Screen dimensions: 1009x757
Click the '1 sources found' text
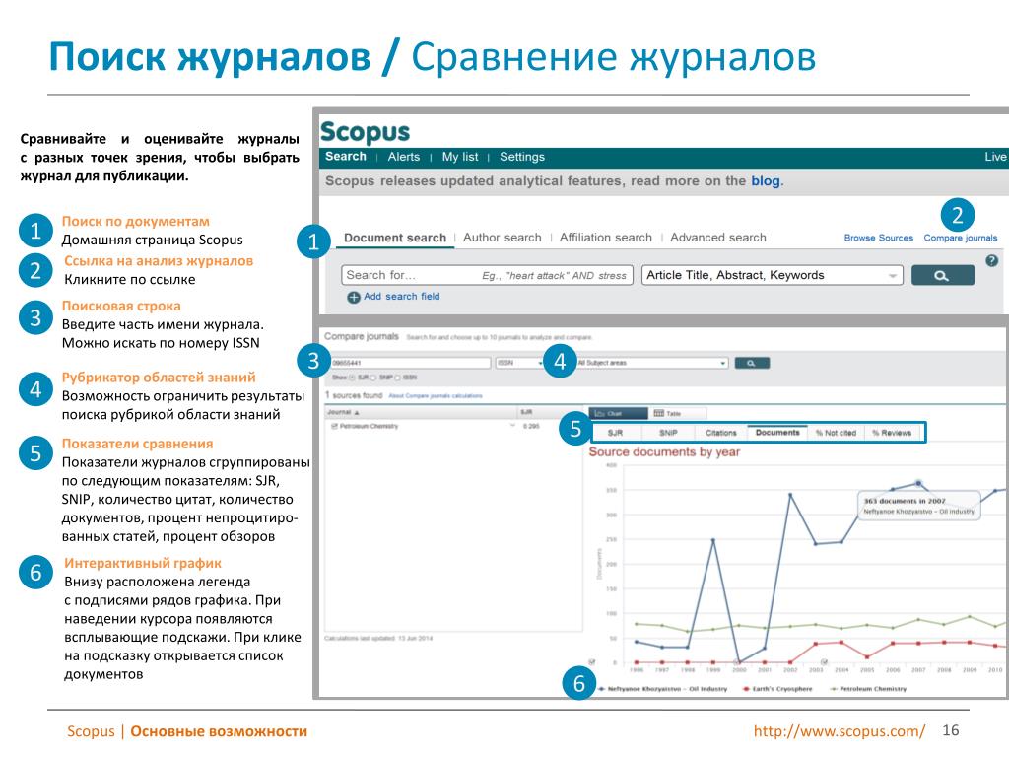tap(354, 395)
